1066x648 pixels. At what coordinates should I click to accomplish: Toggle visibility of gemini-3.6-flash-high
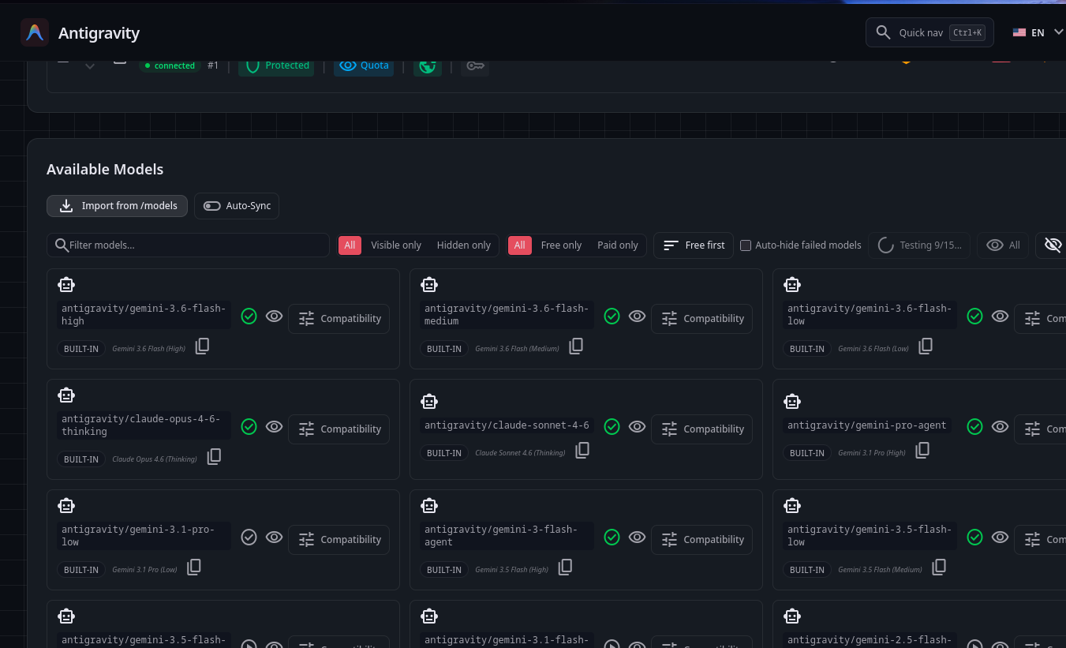pyautogui.click(x=274, y=317)
